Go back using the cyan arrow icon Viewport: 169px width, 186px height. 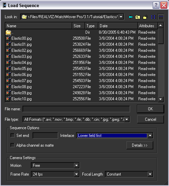tap(131, 17)
